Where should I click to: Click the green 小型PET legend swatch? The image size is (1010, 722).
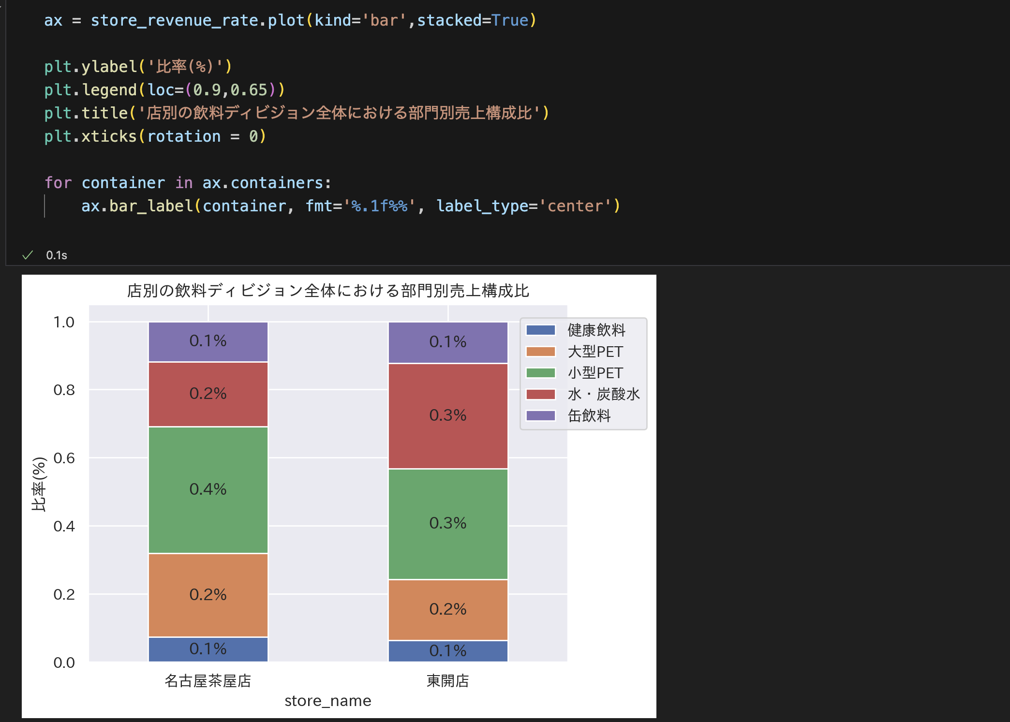tap(541, 373)
